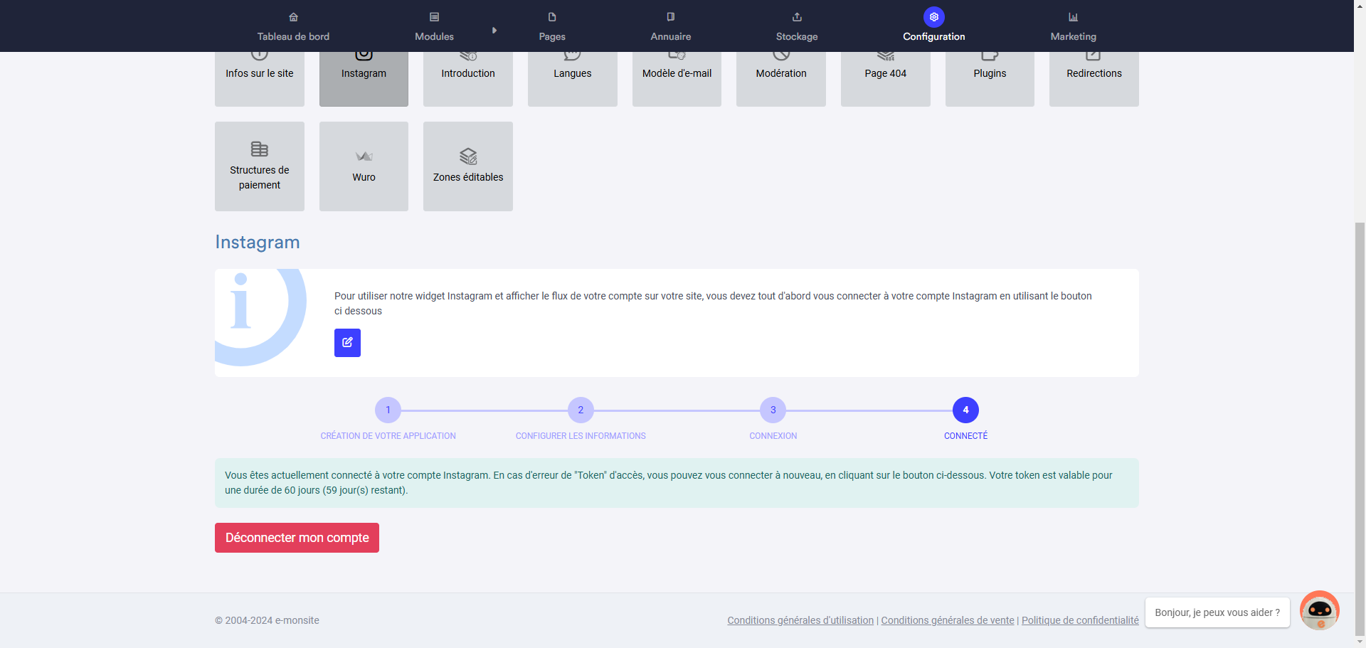Open Conditions générales d'utilisation link
This screenshot has height=648, width=1366.
pos(800,620)
